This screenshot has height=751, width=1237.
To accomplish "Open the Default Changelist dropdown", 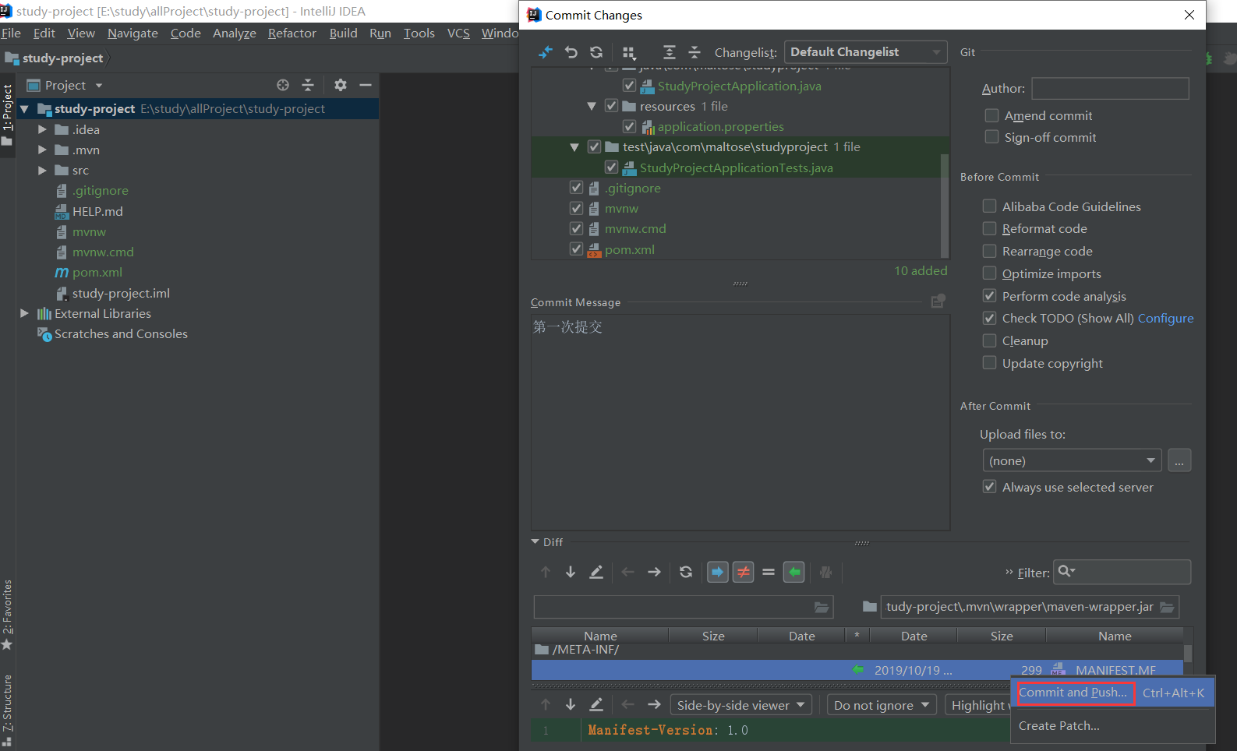I will 865,52.
